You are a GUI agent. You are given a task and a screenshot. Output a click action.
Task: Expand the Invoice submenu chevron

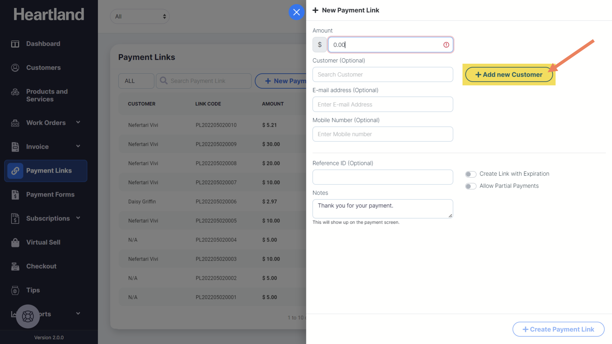tap(78, 147)
